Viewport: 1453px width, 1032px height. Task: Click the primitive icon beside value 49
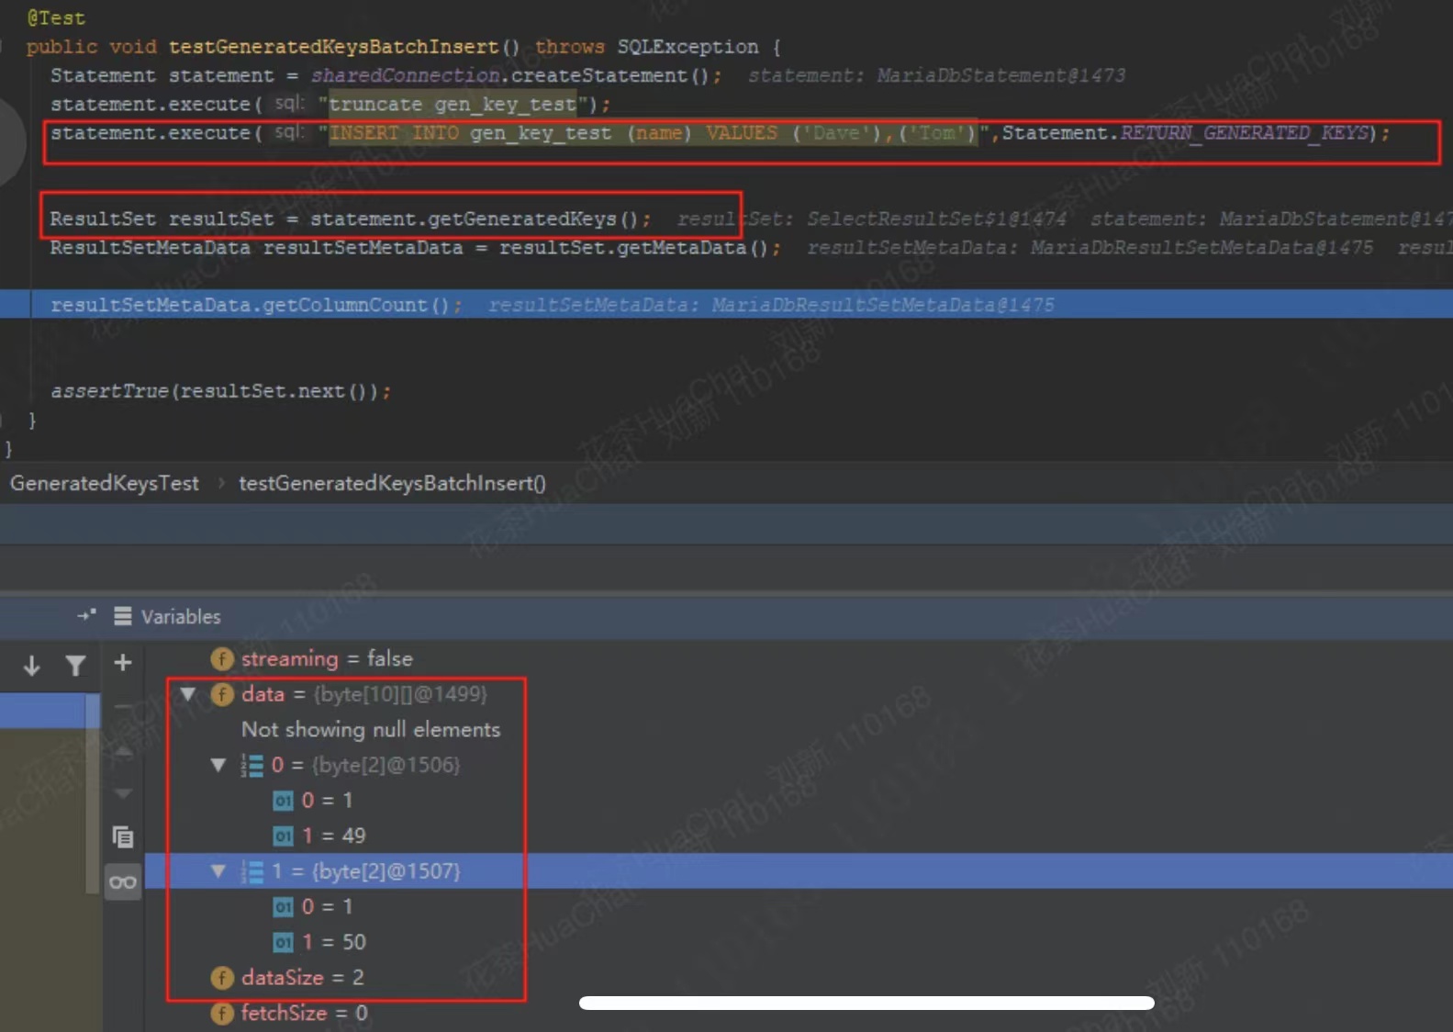coord(283,836)
